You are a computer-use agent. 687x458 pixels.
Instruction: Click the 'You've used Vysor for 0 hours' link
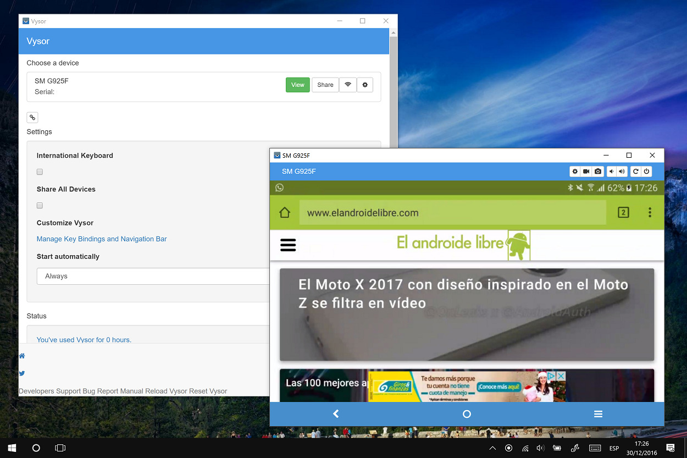[x=84, y=340]
